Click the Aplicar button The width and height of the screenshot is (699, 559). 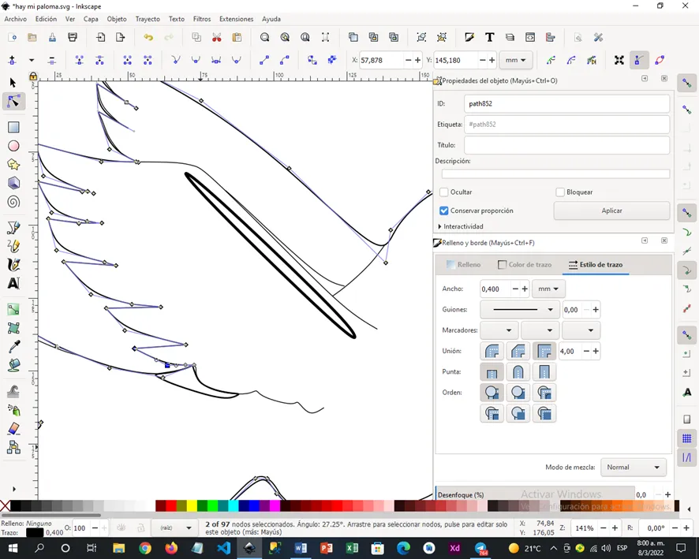pos(611,211)
